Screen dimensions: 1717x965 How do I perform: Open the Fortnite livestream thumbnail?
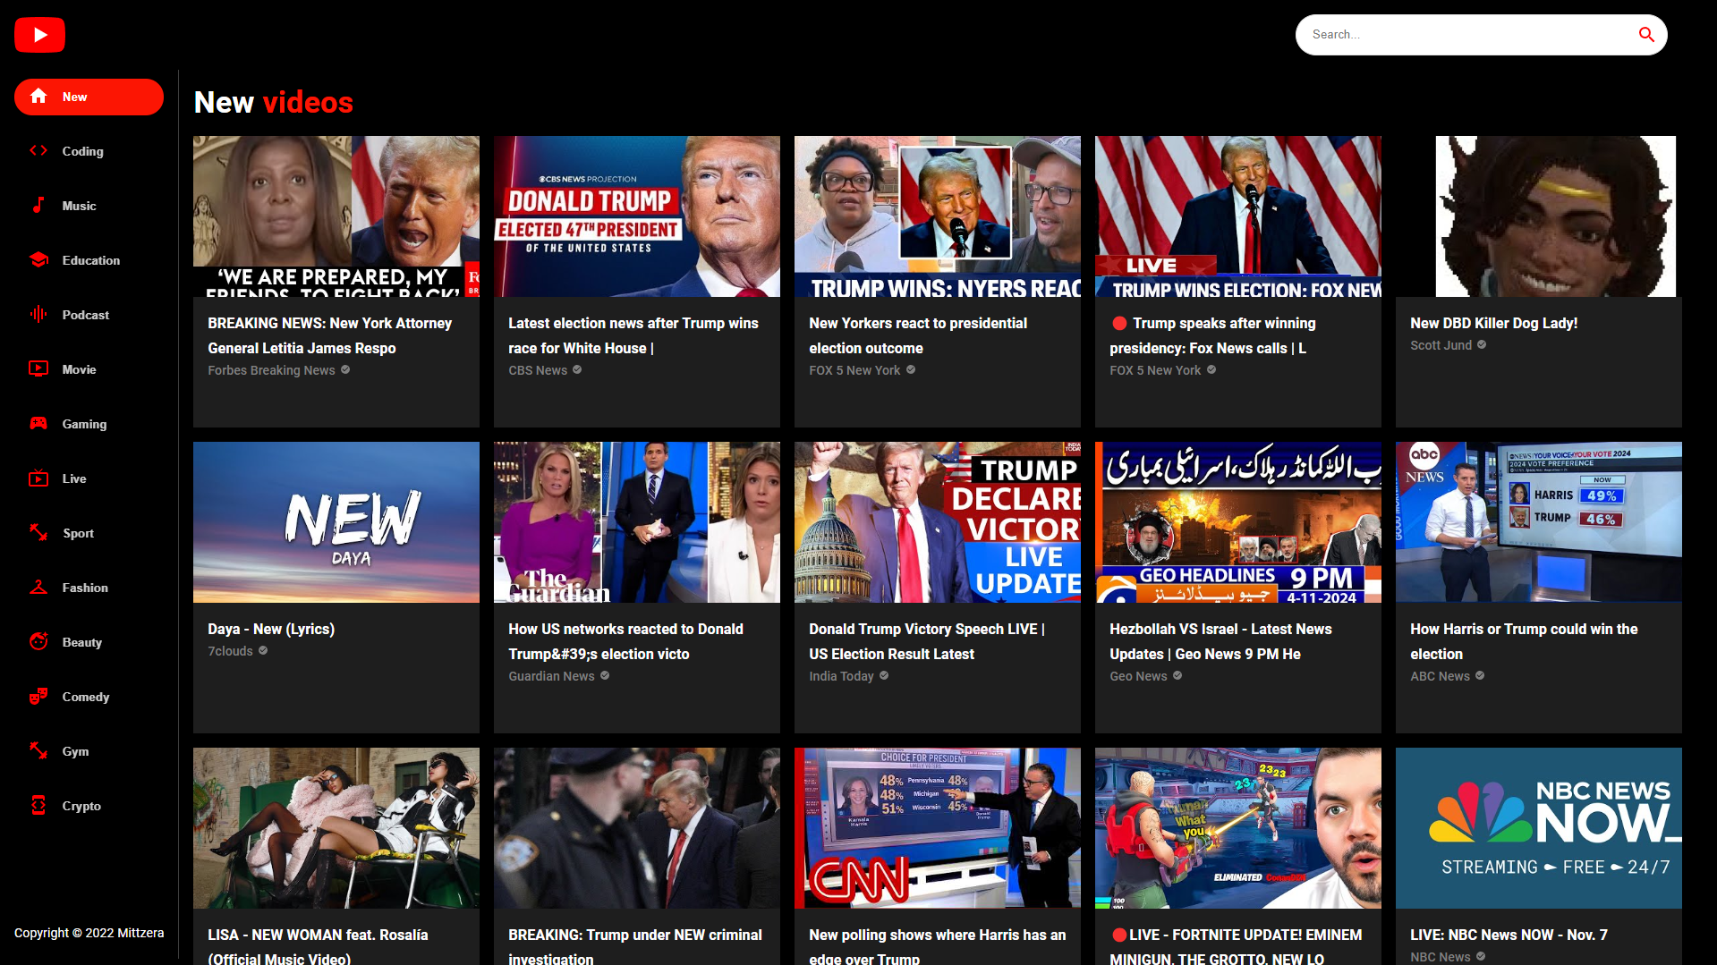point(1238,828)
